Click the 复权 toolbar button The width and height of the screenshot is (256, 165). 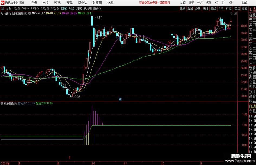[183, 8]
